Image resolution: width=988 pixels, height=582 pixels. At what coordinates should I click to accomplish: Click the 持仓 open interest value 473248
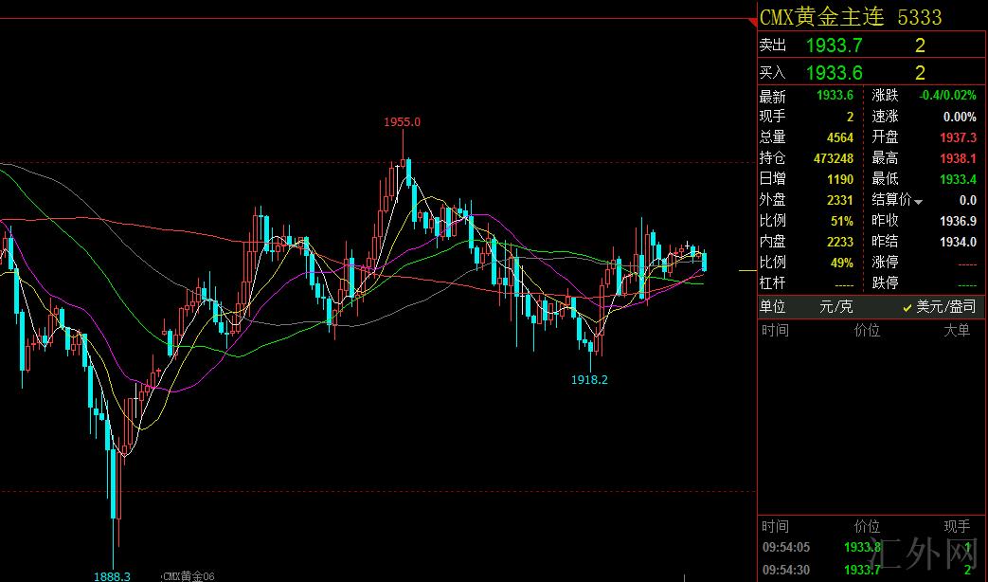[833, 158]
